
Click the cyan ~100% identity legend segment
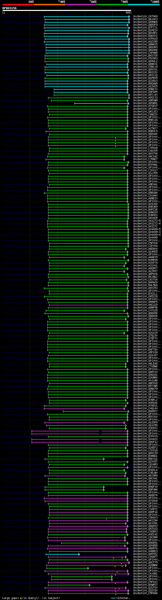144,5
